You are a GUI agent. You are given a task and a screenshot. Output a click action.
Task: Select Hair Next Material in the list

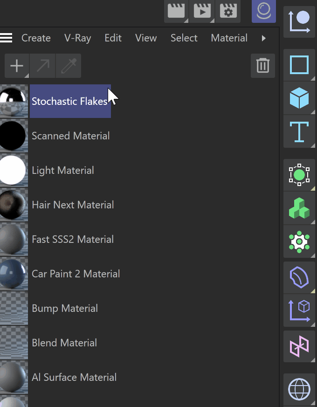pos(73,205)
